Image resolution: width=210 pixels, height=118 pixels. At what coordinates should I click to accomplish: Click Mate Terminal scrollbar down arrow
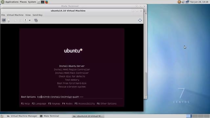(x=146, y=98)
